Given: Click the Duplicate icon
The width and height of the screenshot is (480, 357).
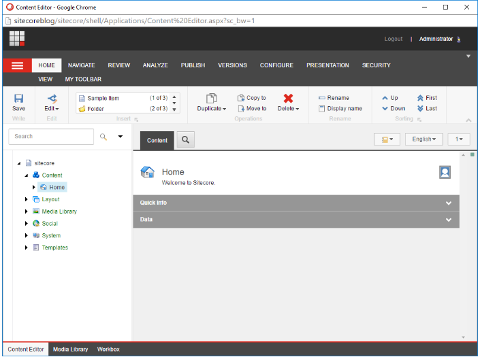Looking at the screenshot, I should [x=211, y=99].
